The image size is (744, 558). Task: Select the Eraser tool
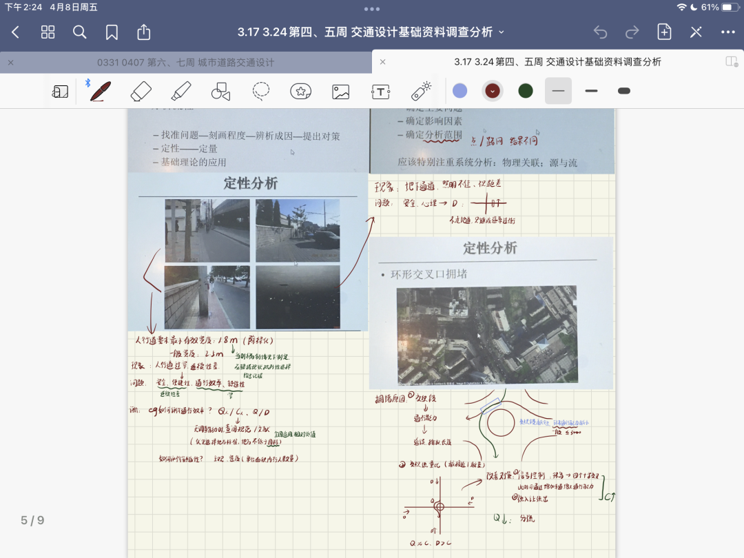[x=140, y=91]
